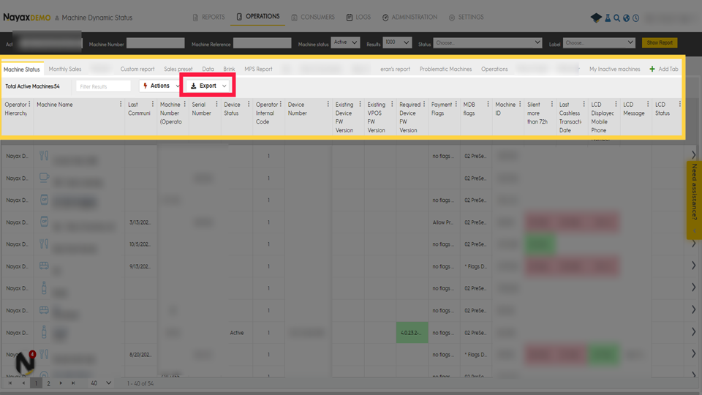
Task: Click the lab flask icon
Action: point(607,18)
